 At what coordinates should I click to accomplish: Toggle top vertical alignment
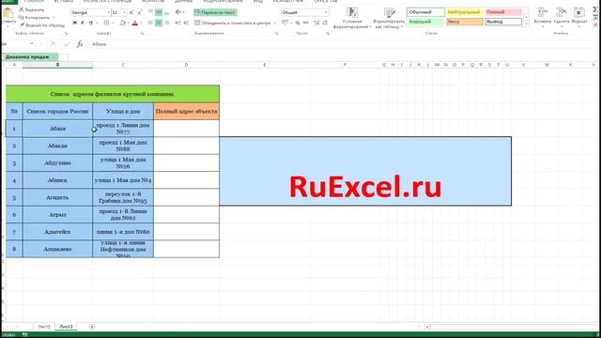[150, 12]
